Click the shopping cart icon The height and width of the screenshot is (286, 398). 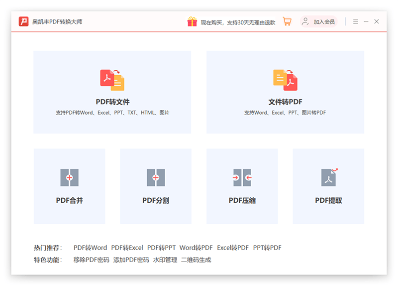click(x=287, y=21)
